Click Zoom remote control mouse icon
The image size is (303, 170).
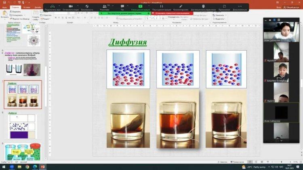pos(203,6)
